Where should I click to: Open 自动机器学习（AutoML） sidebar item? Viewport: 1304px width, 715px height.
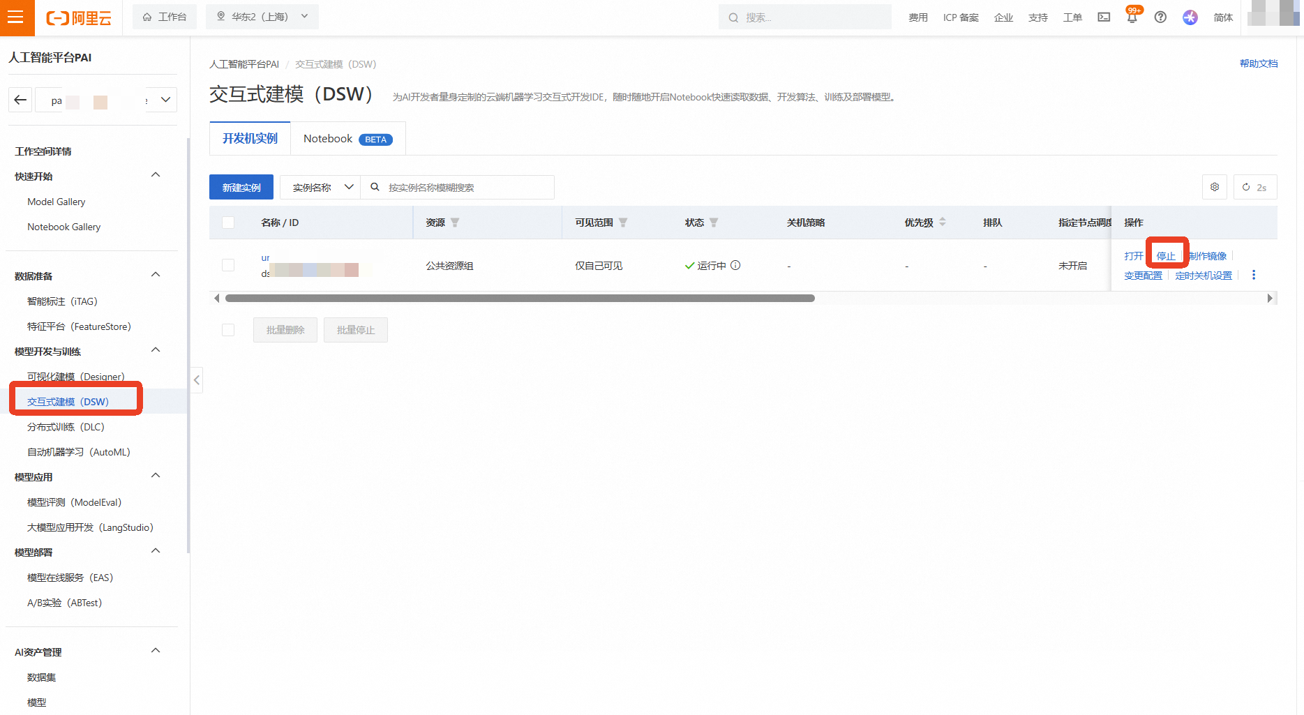click(79, 452)
